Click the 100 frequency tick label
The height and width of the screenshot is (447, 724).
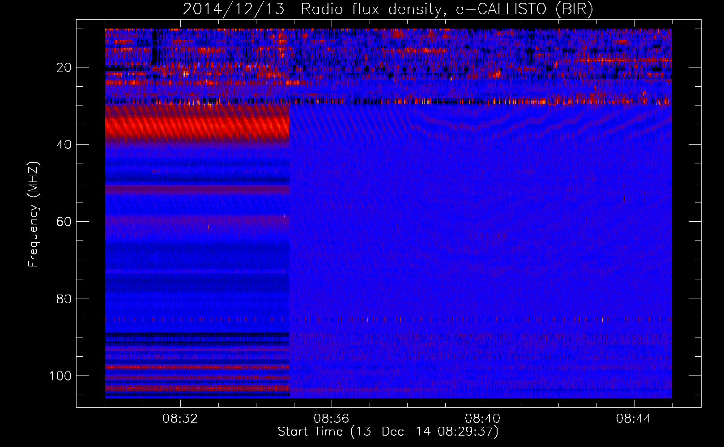point(60,376)
